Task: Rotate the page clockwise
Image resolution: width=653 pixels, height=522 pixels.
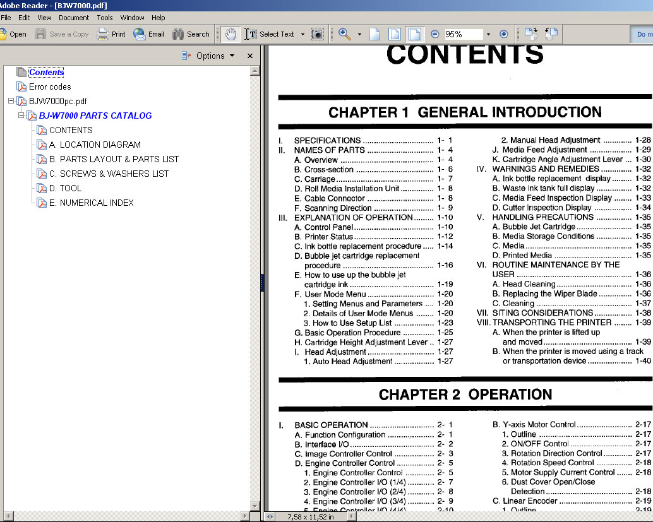Action: click(x=531, y=33)
